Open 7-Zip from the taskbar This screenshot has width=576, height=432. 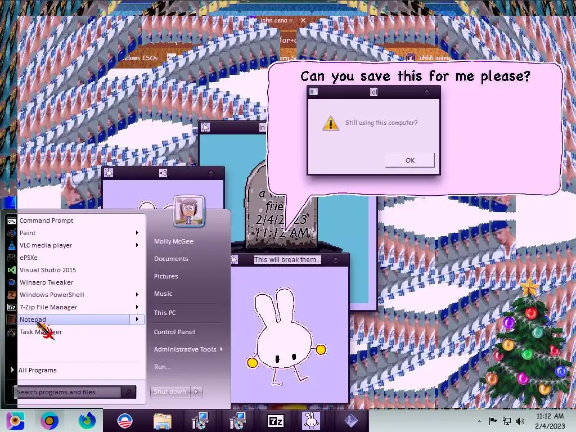[x=276, y=421]
